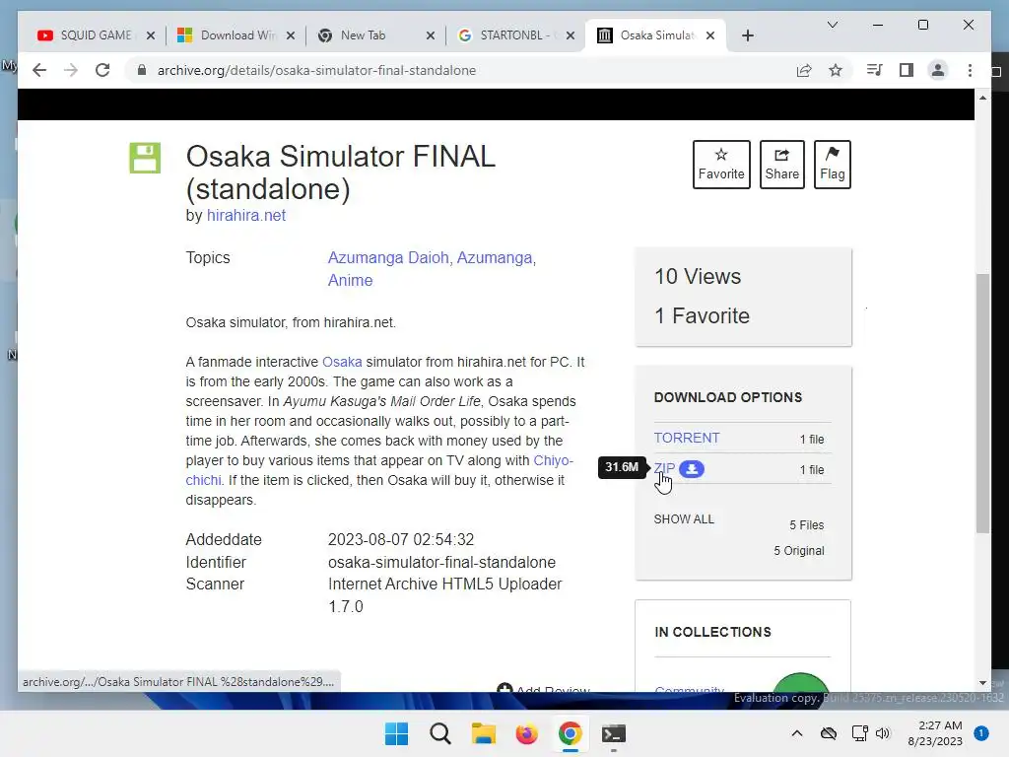Download via the TORRENT link
Screen dimensions: 1009x757
[687, 438]
